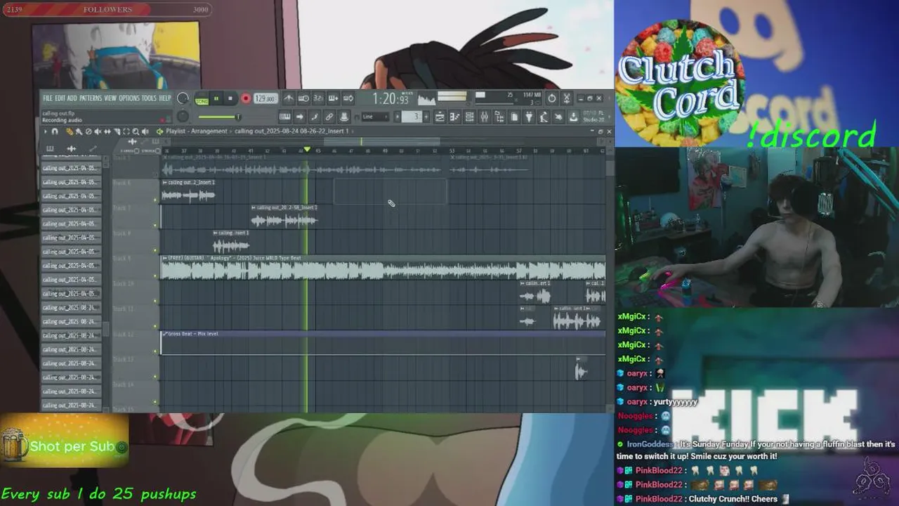Viewport: 899px width, 506px height.
Task: Toggle the playlist magnet snap icon
Action: coord(55,131)
